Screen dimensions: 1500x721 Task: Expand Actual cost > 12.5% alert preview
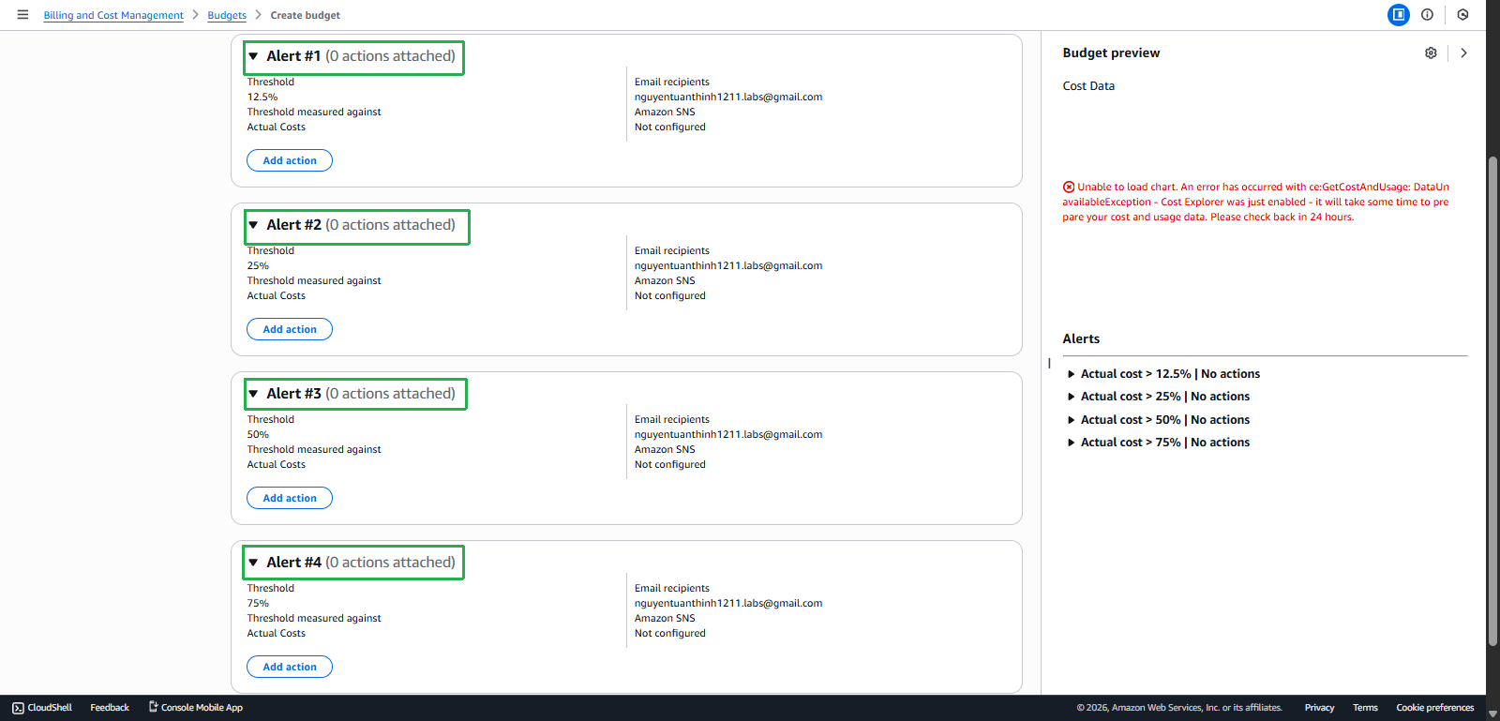[1072, 374]
